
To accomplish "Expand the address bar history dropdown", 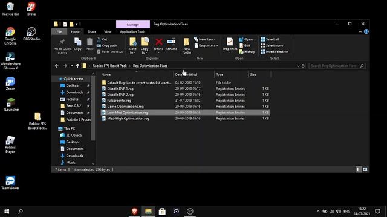I will [x=298, y=66].
